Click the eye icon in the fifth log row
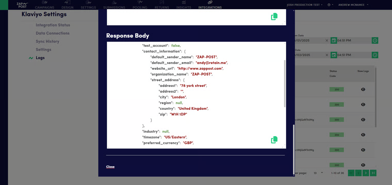Screen dimensions: 392x185 [x=363, y=150]
